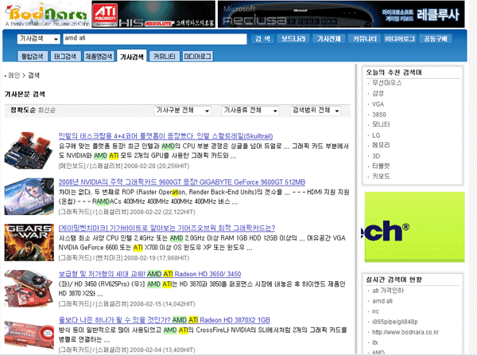The image size is (477, 356).
Task: Open the 보드나라 navigation button
Action: (293, 39)
